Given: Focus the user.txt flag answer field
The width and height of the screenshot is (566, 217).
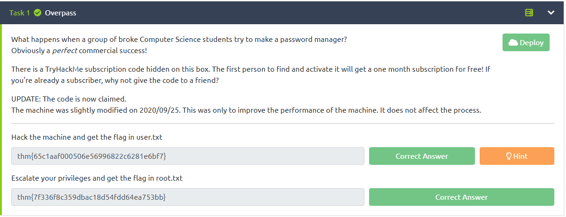Looking at the screenshot, I should 188,156.
